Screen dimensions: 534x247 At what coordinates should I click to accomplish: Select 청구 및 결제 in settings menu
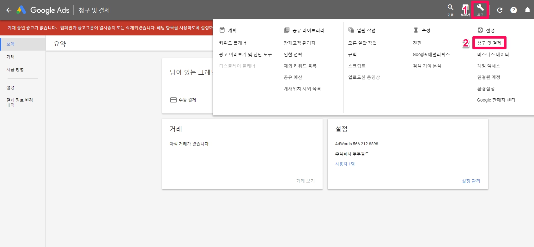coord(489,43)
